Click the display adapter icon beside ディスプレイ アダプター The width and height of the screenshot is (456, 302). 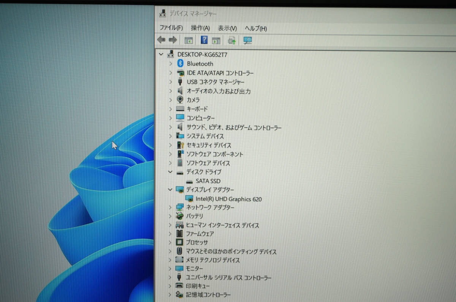(180, 190)
